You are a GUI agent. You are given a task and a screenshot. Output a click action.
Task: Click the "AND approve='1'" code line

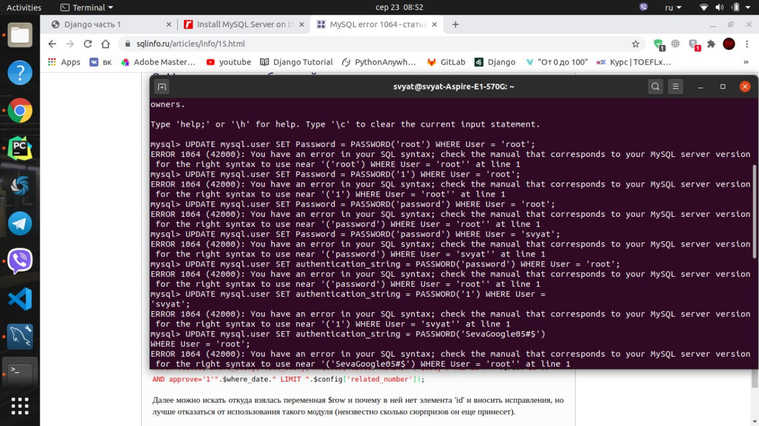[289, 379]
